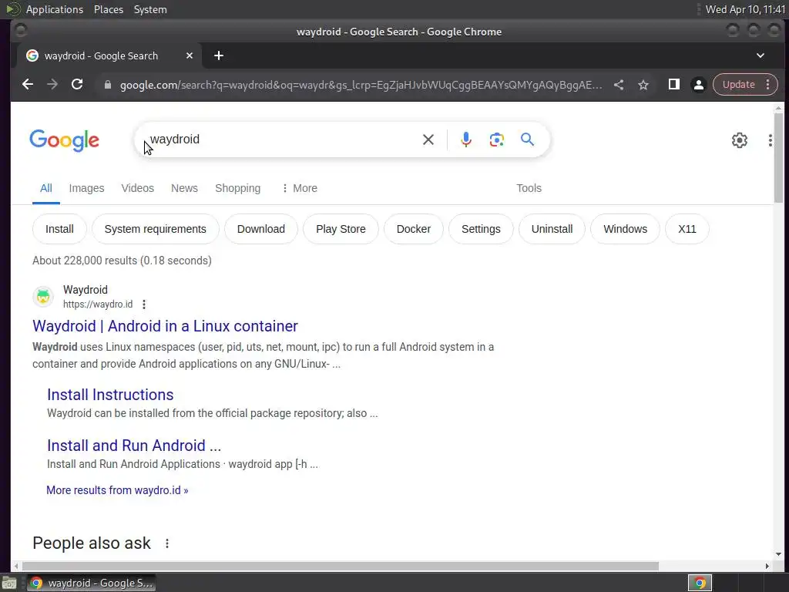Go to Google home via logo

[65, 140]
